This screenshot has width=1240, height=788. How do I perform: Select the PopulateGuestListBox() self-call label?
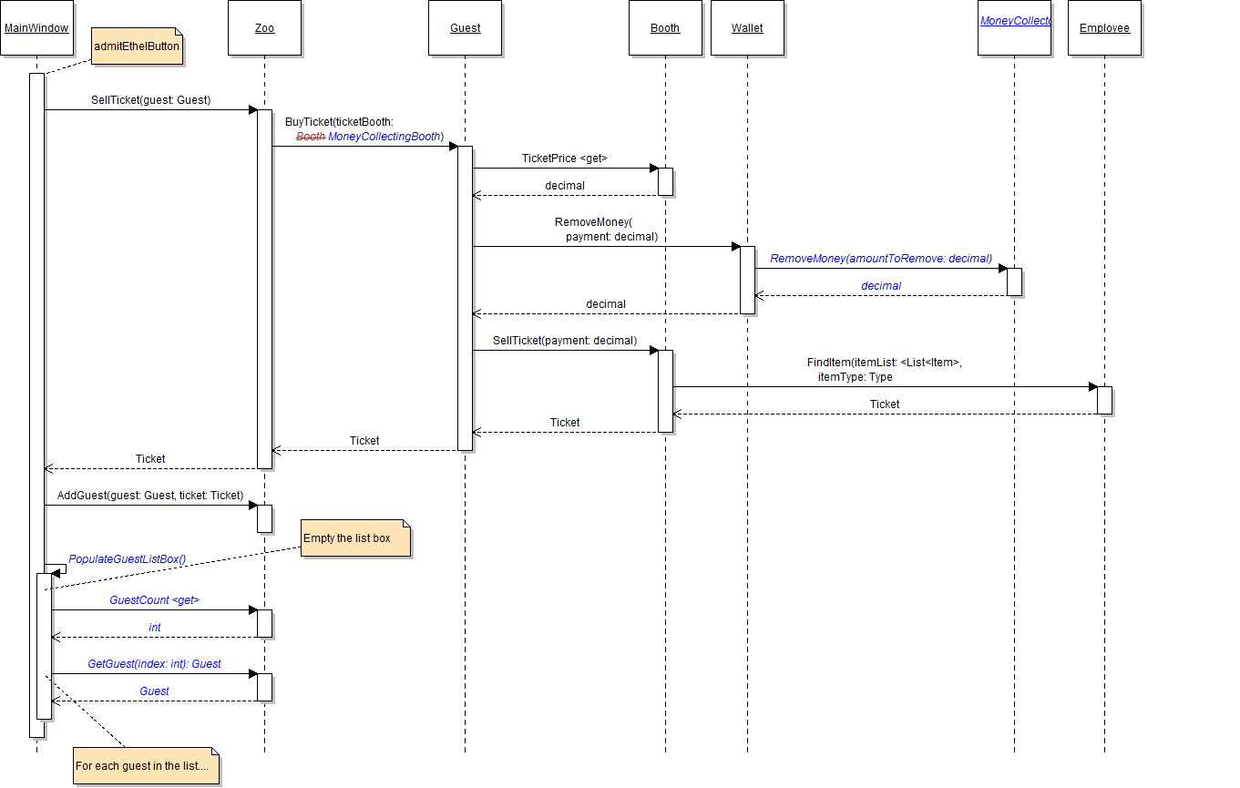click(x=127, y=559)
